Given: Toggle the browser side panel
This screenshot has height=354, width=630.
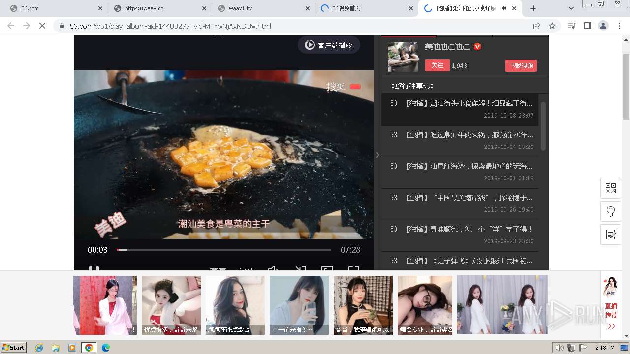Looking at the screenshot, I should coord(587,26).
